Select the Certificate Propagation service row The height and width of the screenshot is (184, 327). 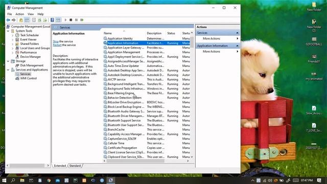tap(147, 148)
